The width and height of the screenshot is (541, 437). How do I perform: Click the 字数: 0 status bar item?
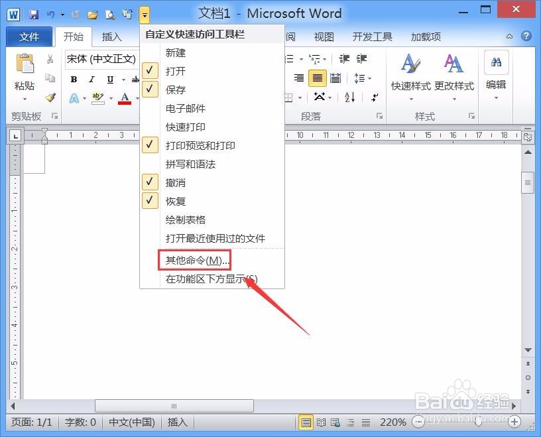[80, 422]
